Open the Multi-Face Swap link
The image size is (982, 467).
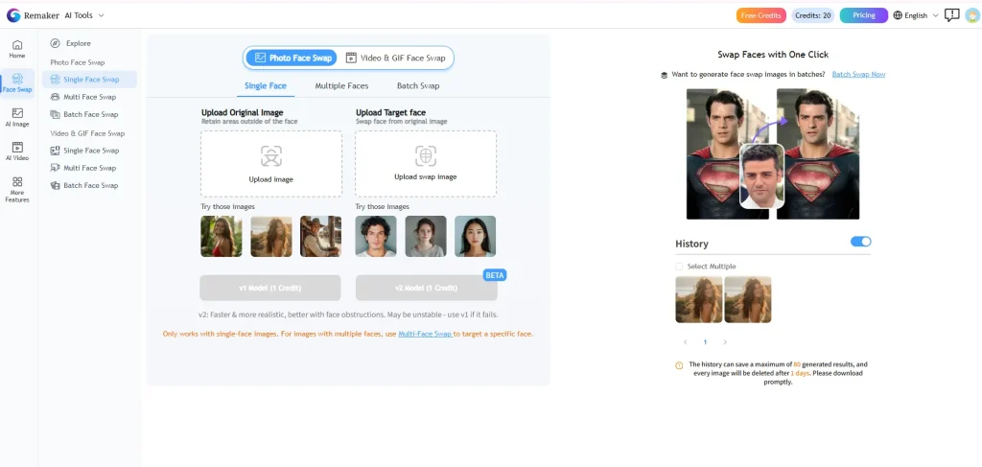coord(425,334)
